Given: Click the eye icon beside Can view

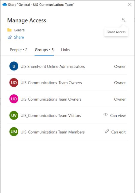Looking at the screenshot, I should (x=105, y=115).
